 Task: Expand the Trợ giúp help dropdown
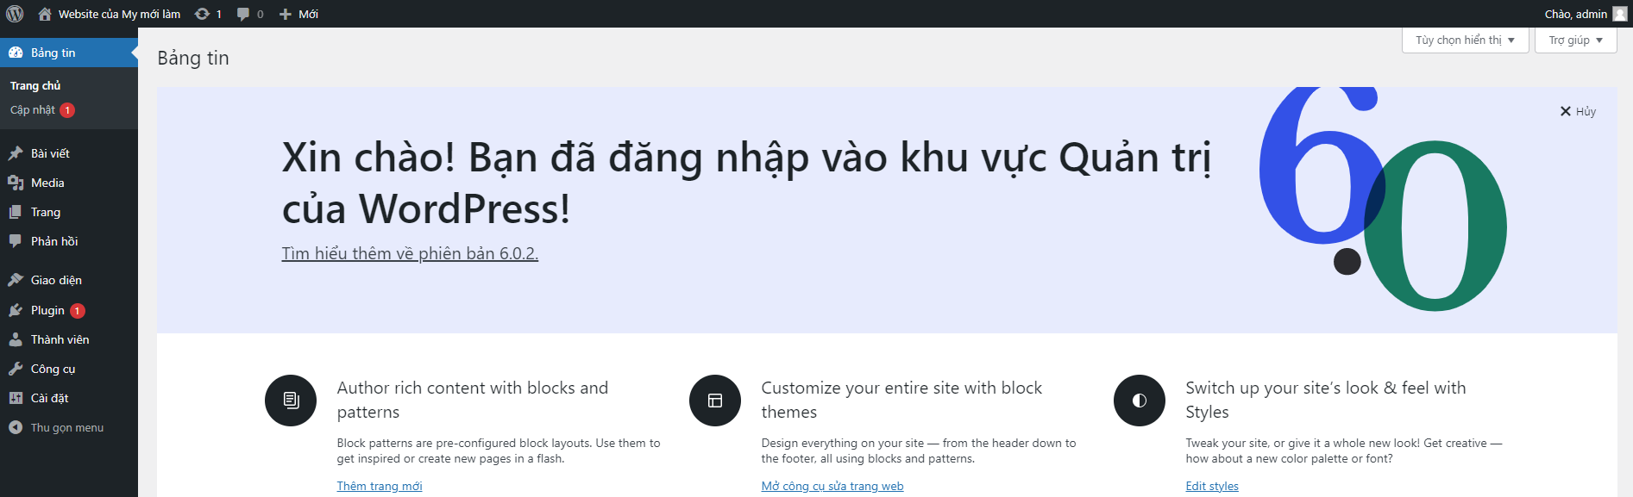tap(1575, 40)
